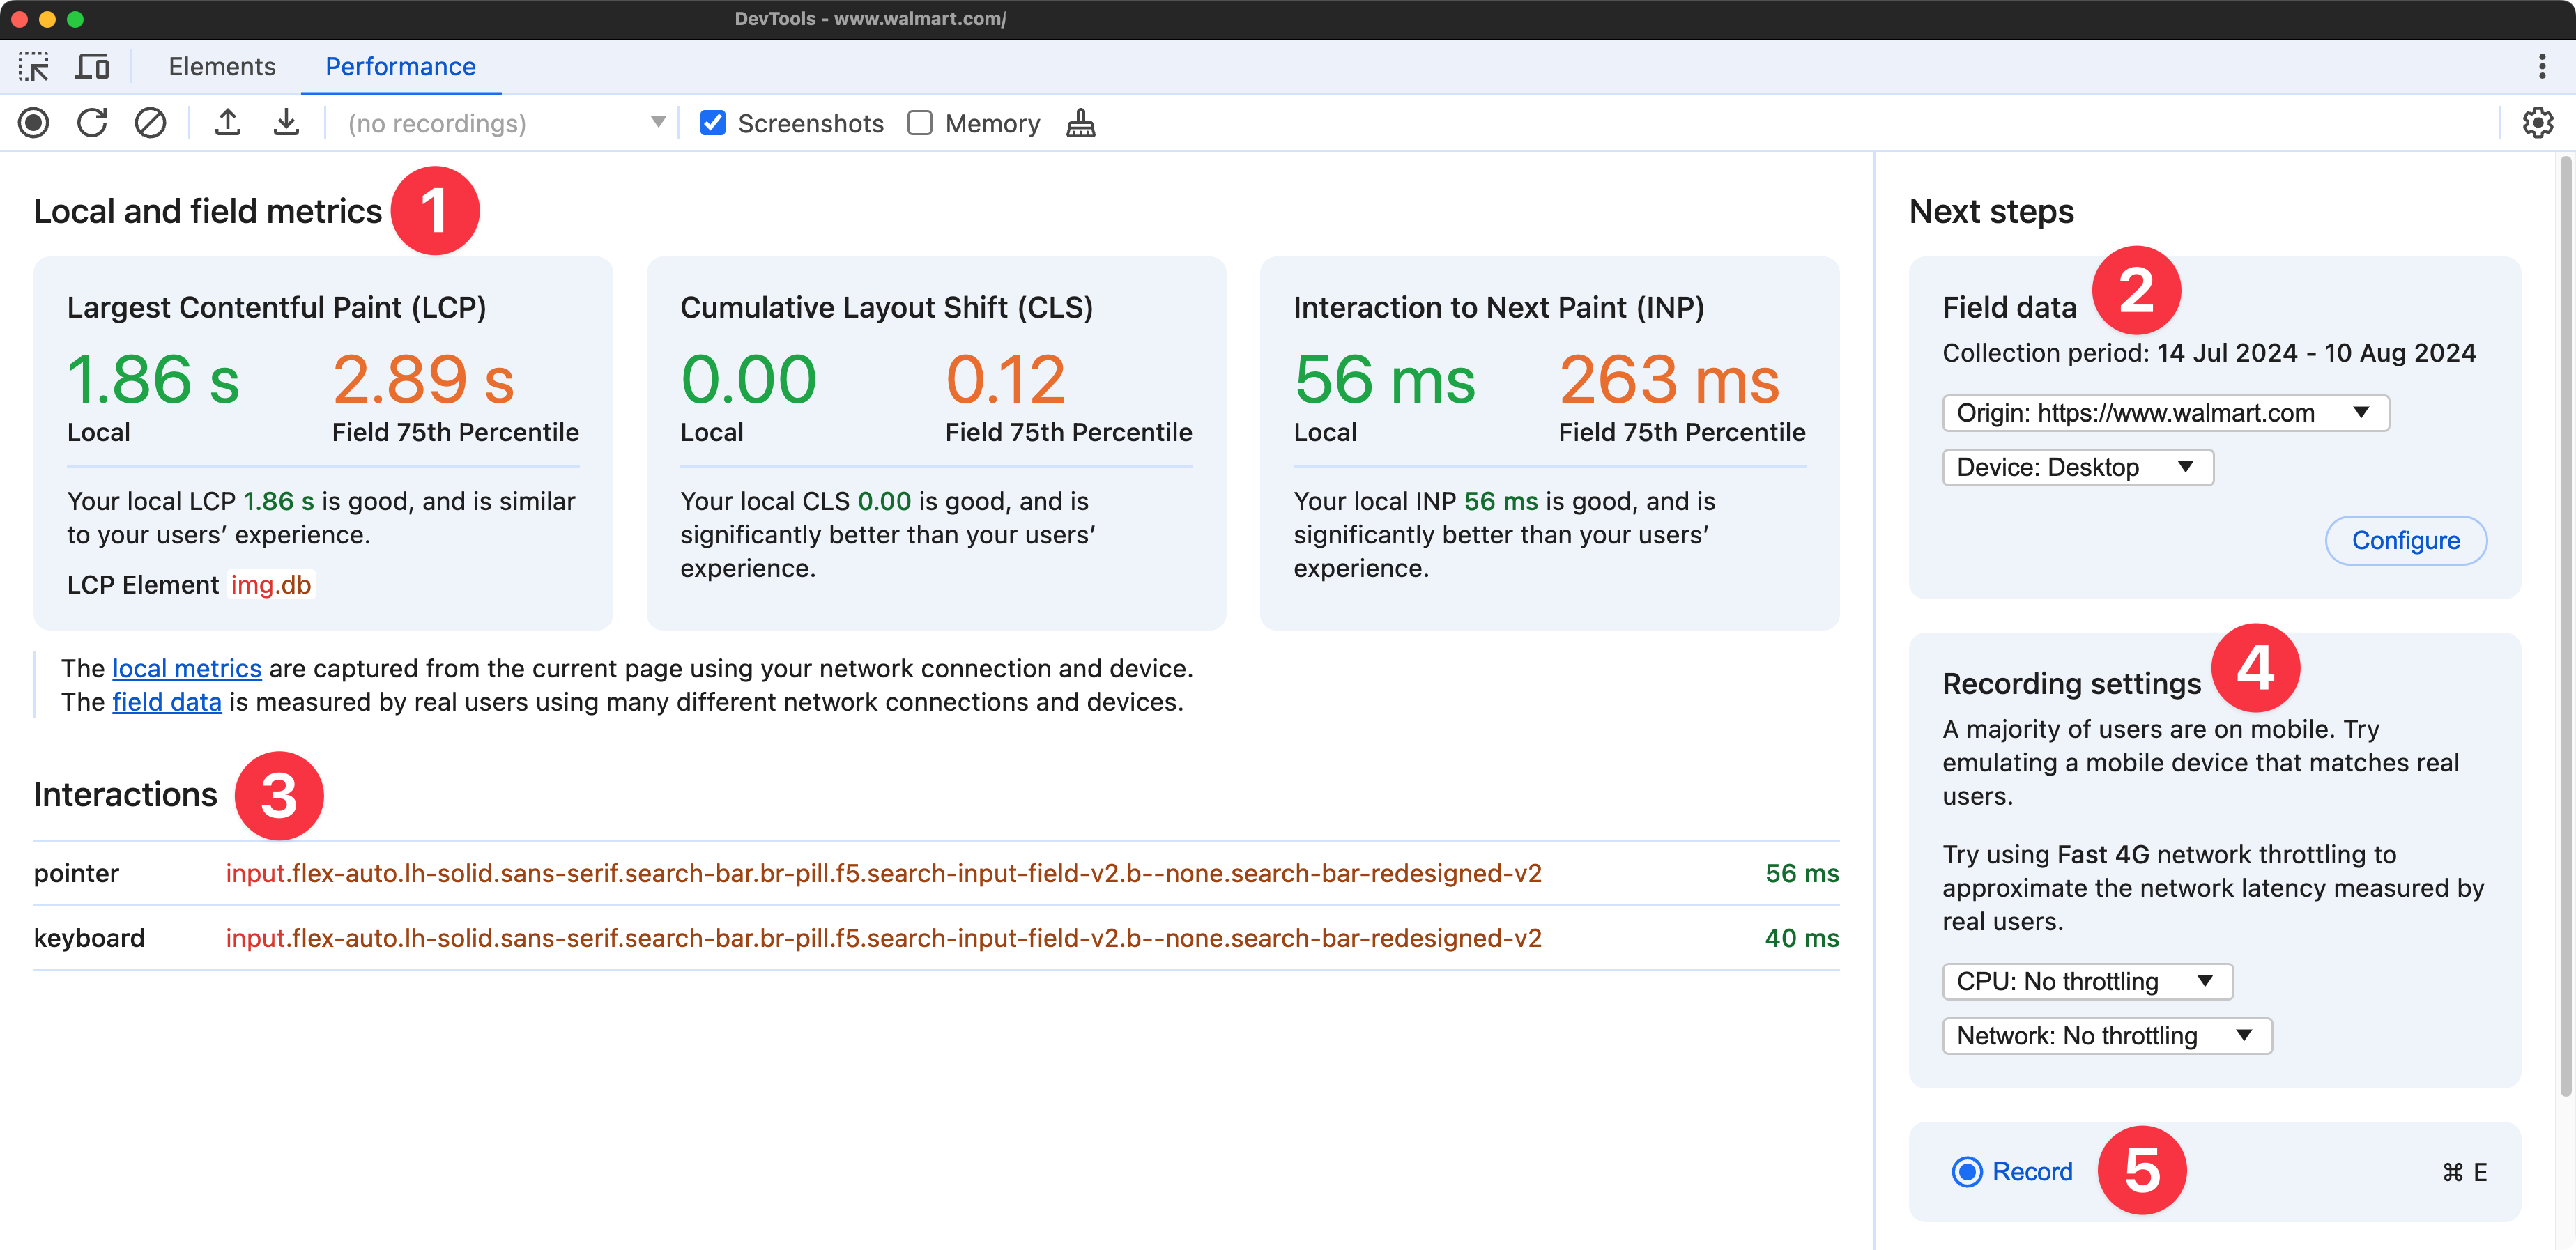The width and height of the screenshot is (2576, 1250).
Task: Click the clear recordings icon
Action: point(149,123)
